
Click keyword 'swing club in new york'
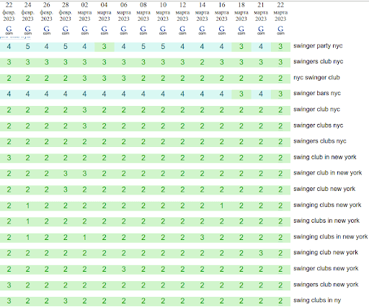click(325, 157)
